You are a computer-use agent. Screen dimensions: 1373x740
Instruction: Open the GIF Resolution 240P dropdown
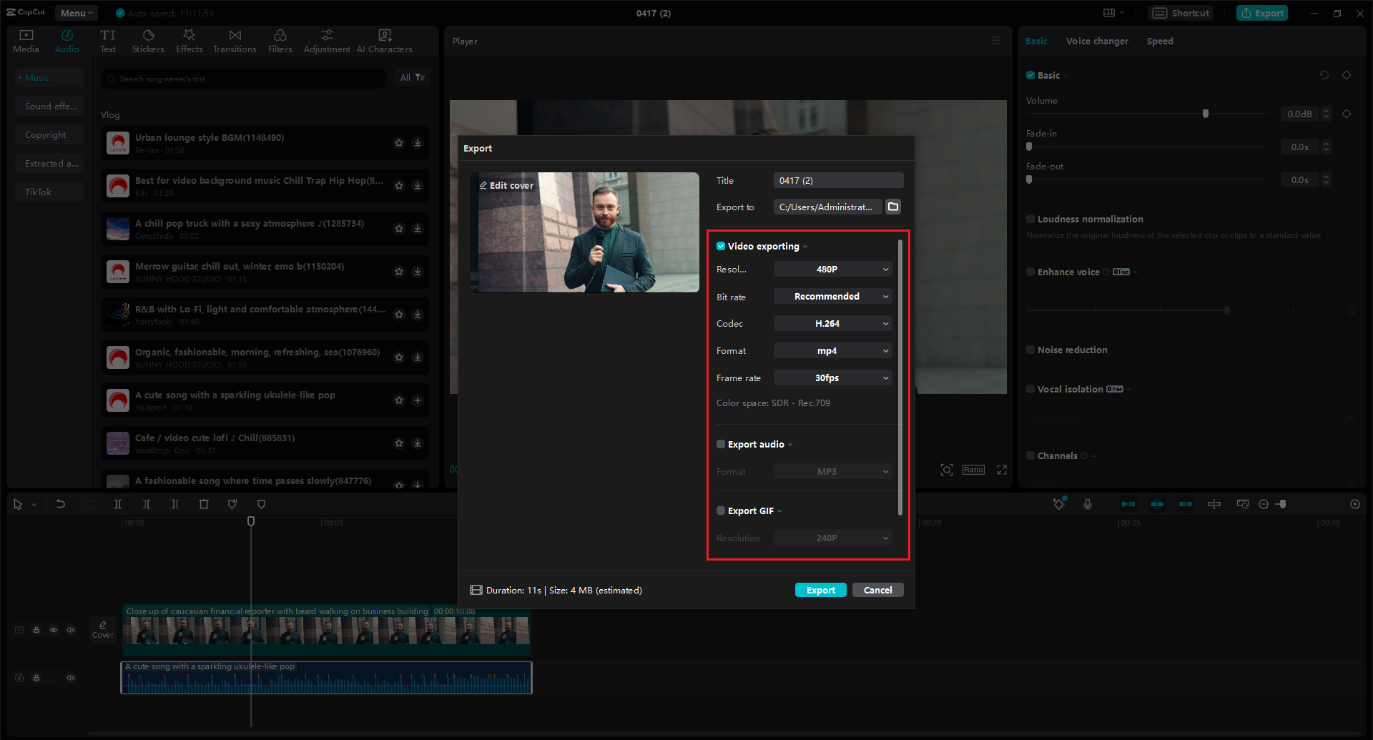click(833, 538)
